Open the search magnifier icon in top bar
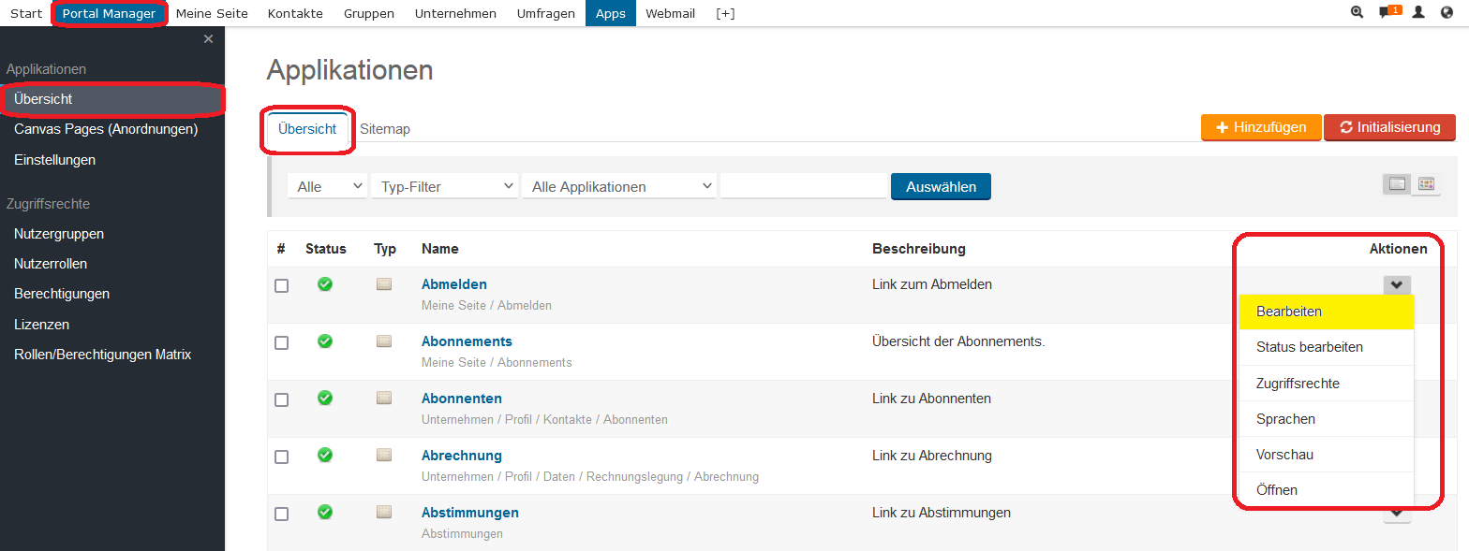 coord(1358,13)
